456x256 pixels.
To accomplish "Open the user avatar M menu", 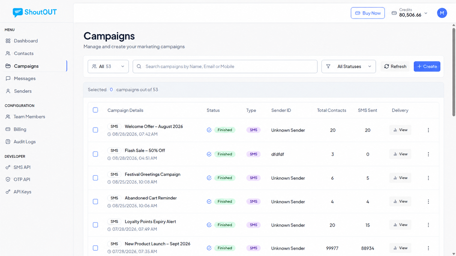I will point(442,13).
